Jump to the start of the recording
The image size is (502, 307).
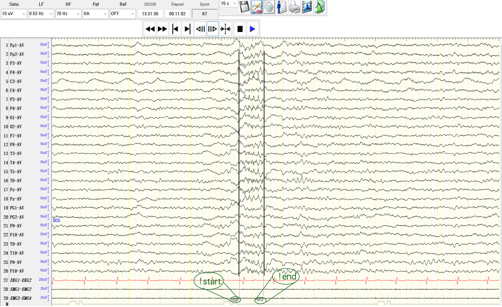click(175, 29)
